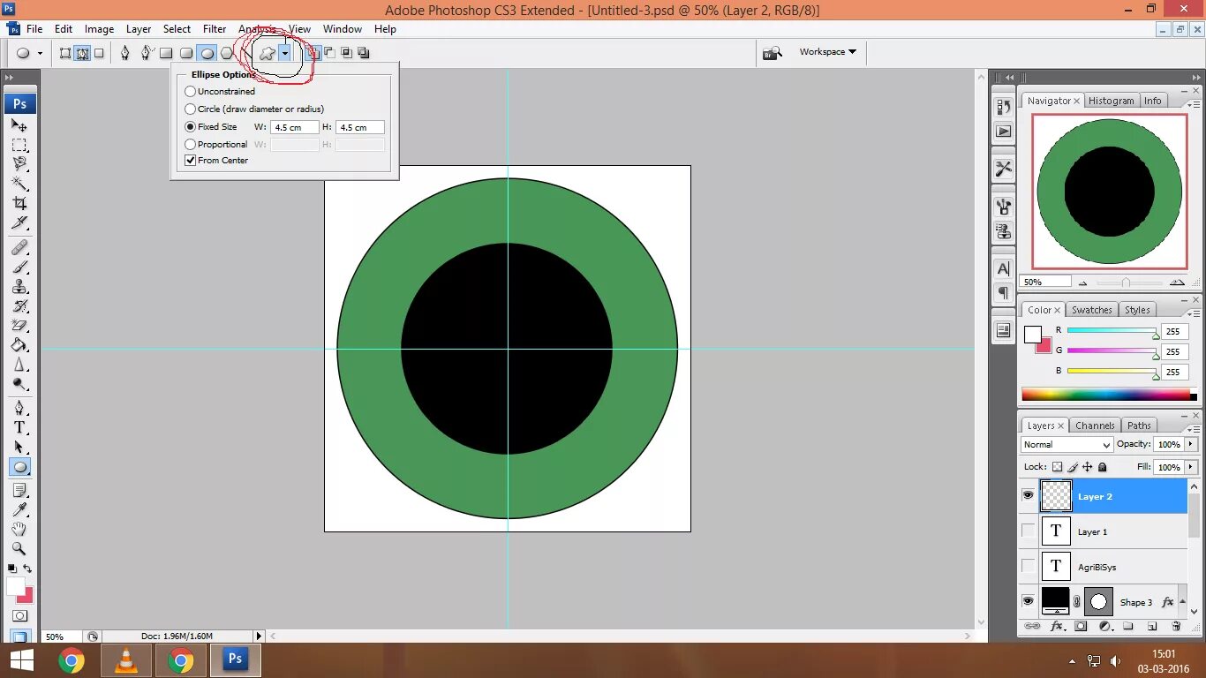The image size is (1206, 678).
Task: Select the Rectangular Marquee tool
Action: (x=19, y=145)
